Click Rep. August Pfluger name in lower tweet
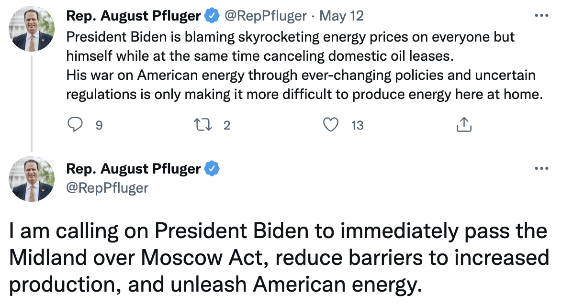Image resolution: width=562 pixels, height=306 pixels. pyautogui.click(x=134, y=168)
